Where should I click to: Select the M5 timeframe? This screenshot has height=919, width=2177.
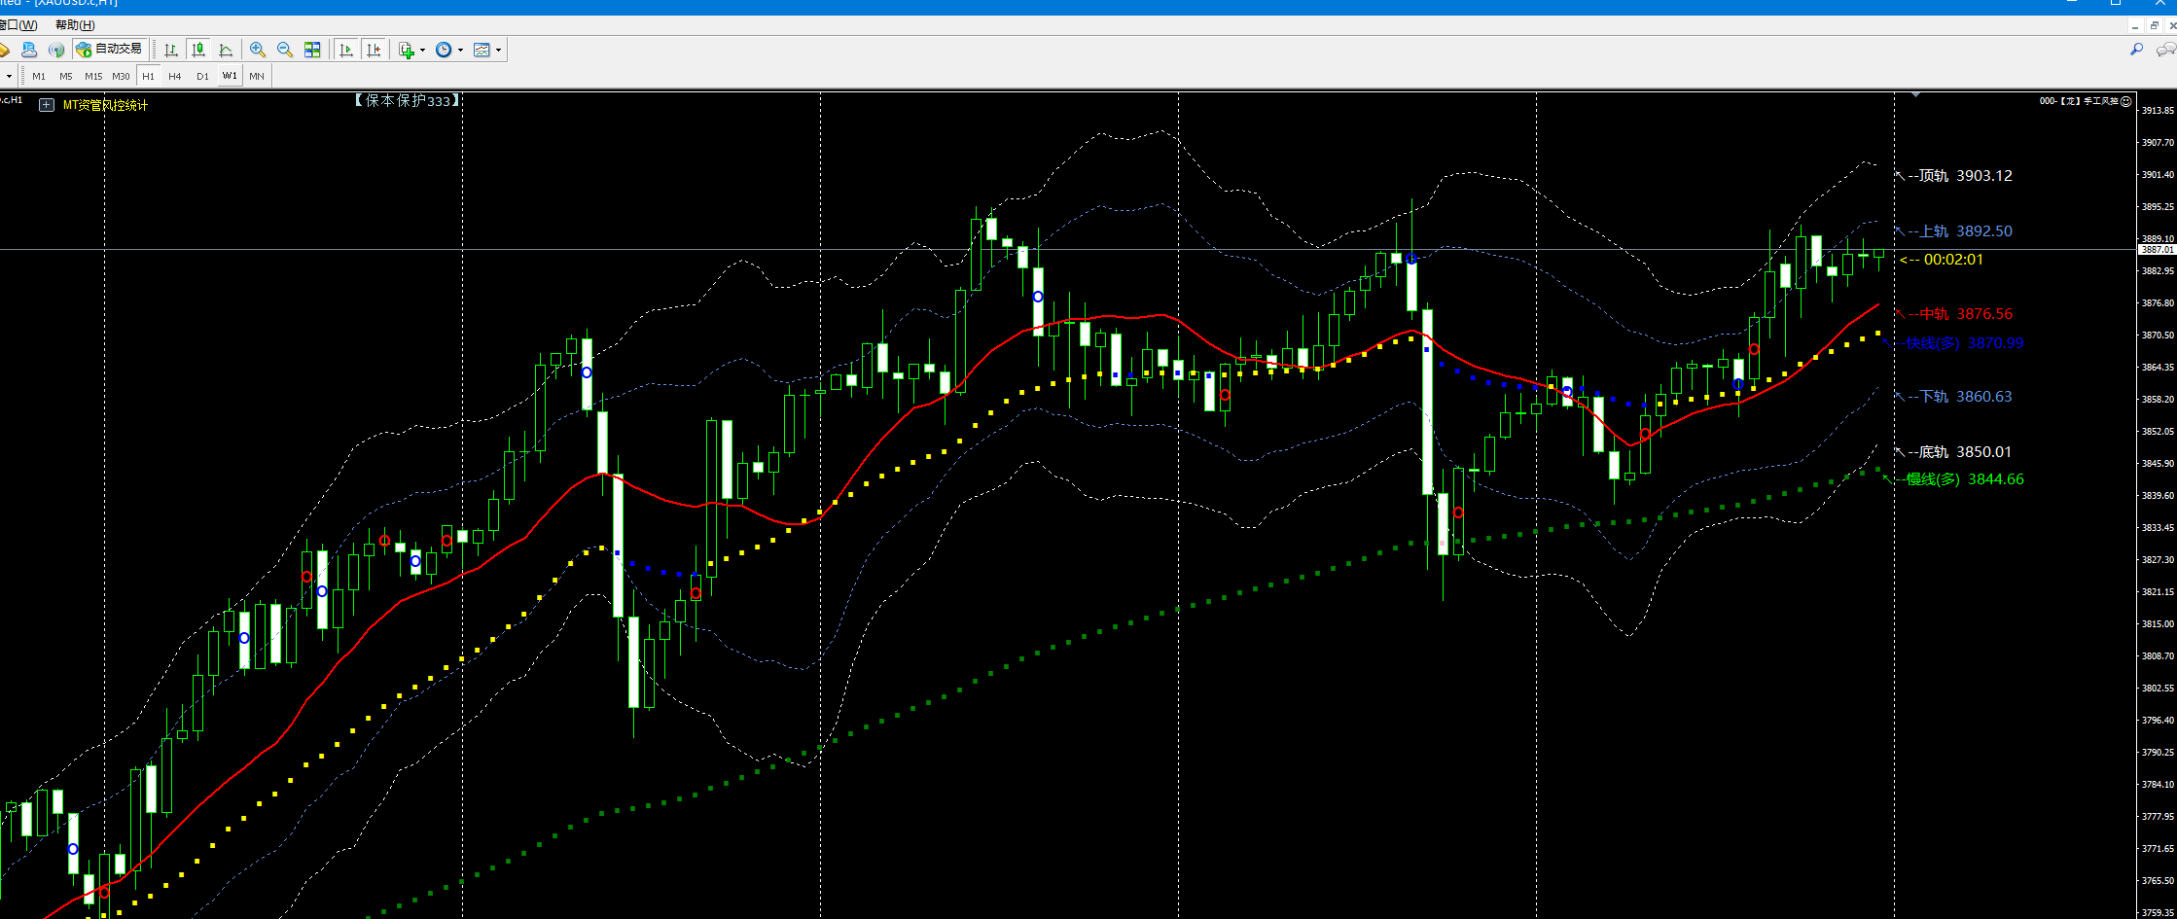[x=66, y=76]
